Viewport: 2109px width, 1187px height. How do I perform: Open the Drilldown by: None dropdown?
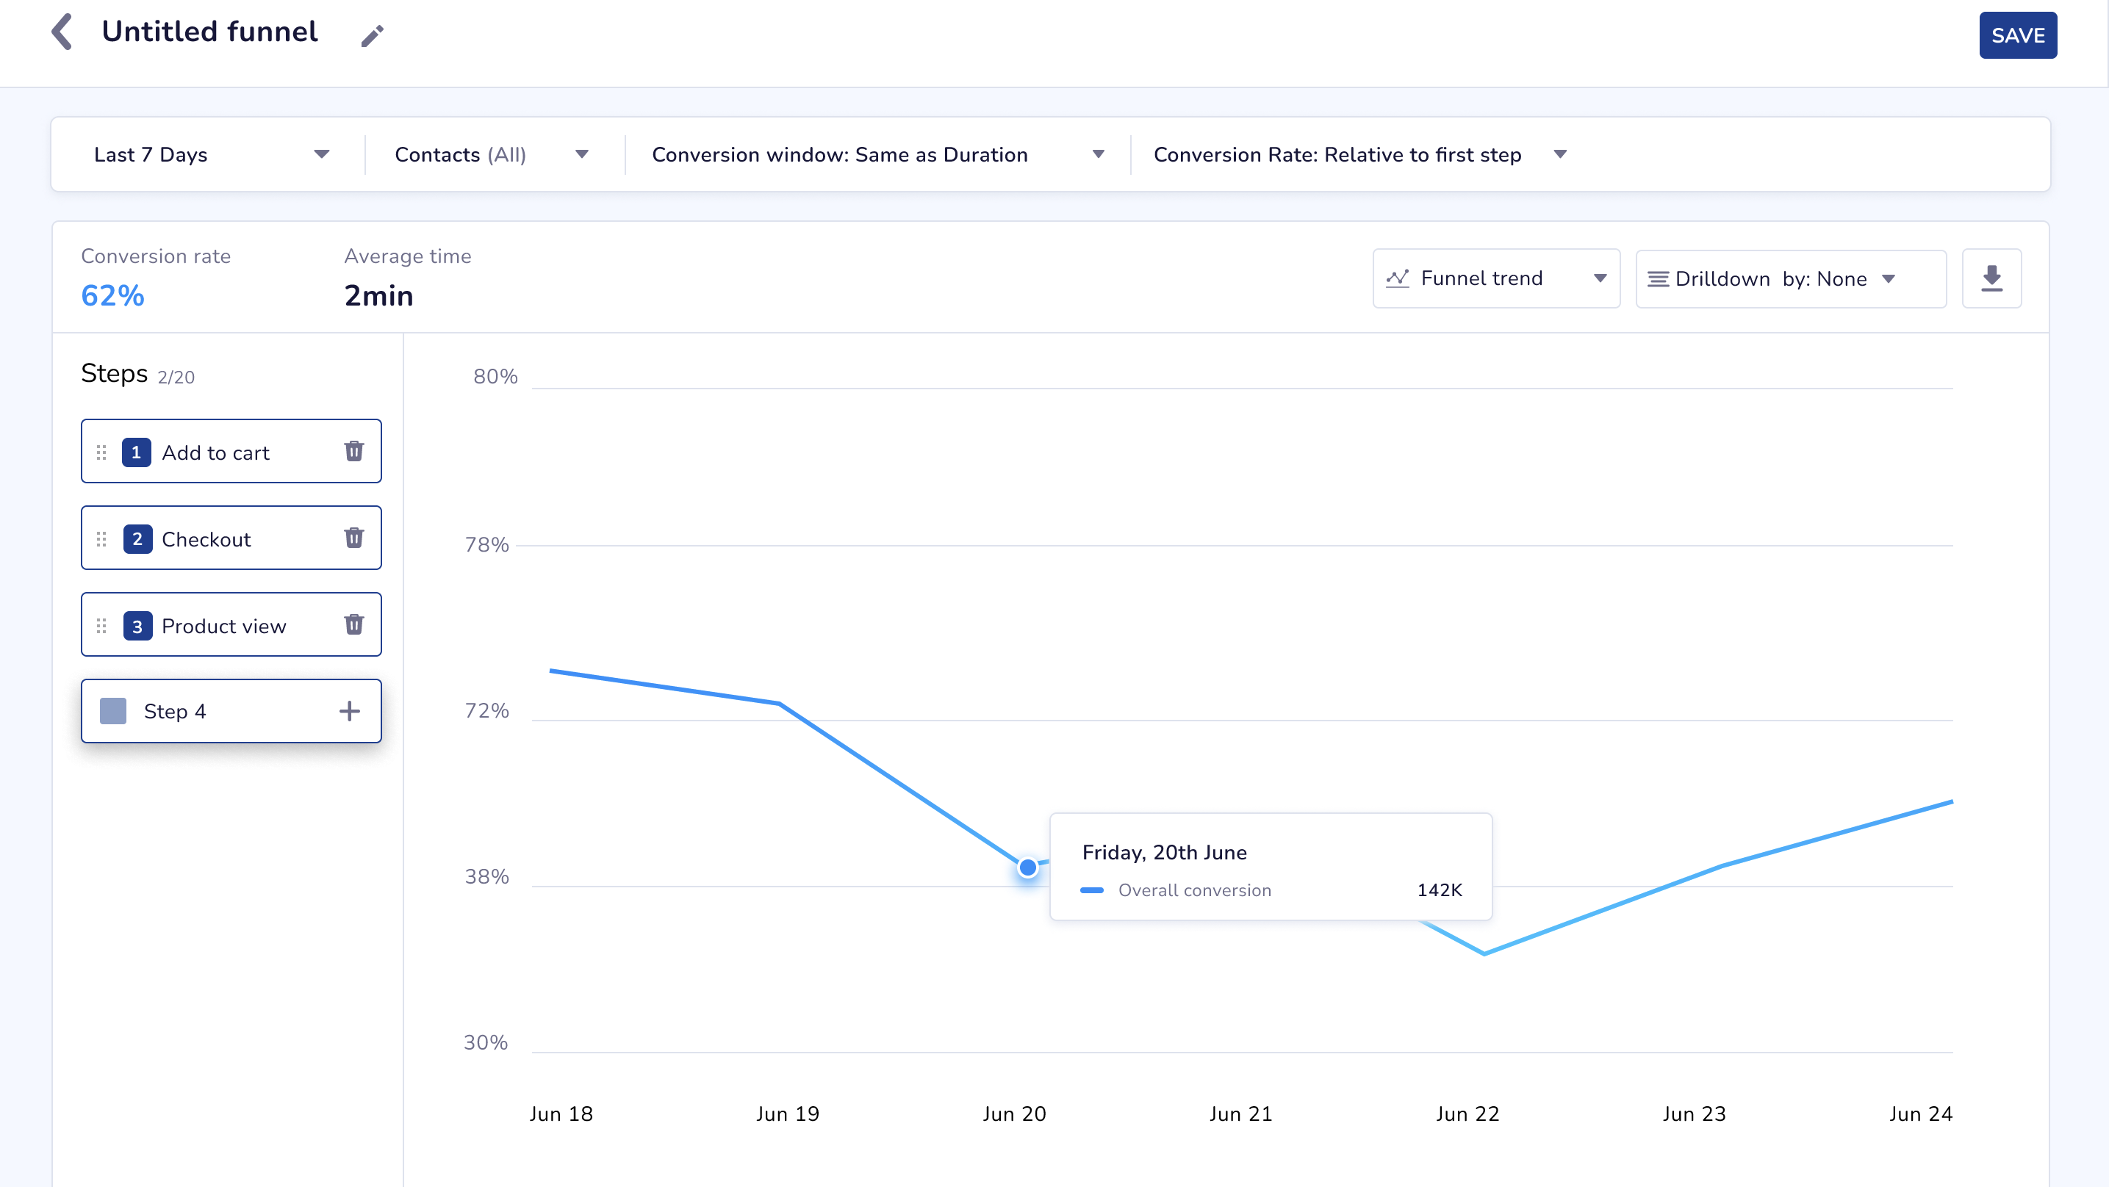tap(1791, 278)
